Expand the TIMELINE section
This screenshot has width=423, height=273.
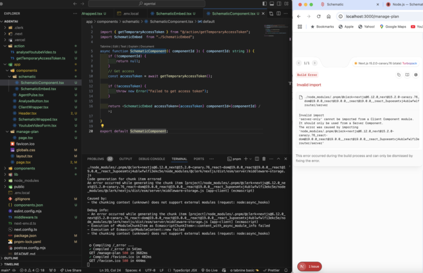[x=11, y=264]
